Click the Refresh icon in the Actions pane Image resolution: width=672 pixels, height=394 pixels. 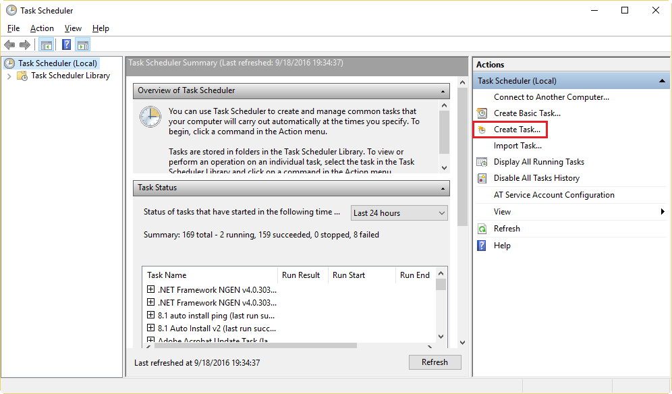tap(482, 228)
